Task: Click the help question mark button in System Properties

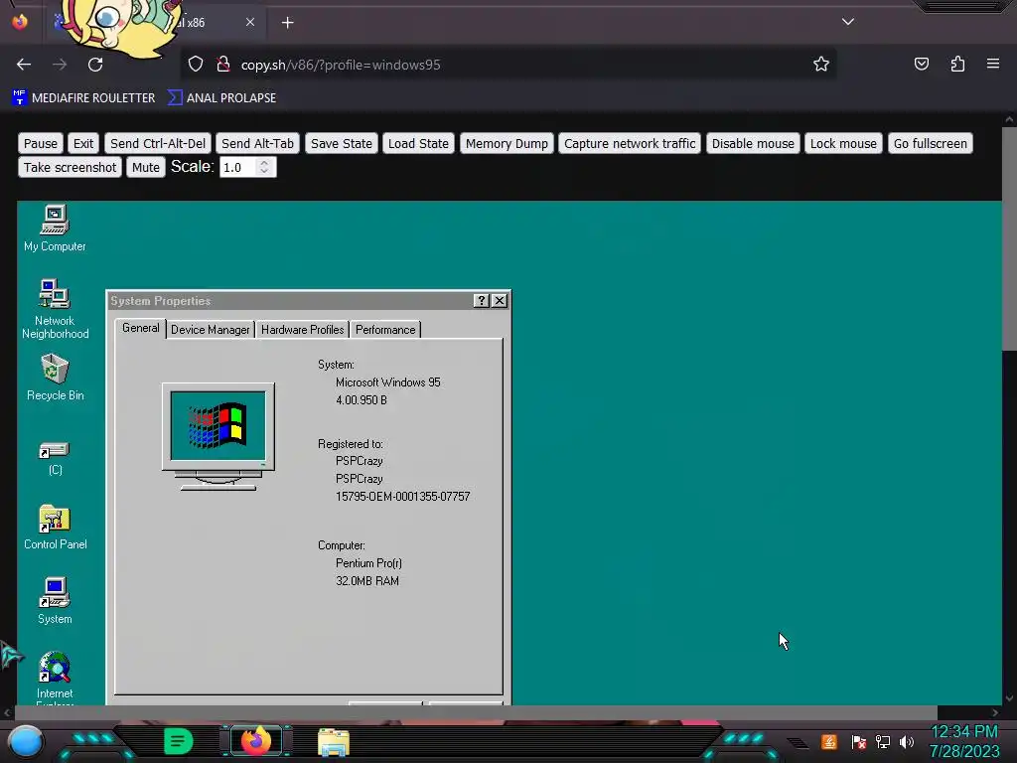Action: click(481, 300)
